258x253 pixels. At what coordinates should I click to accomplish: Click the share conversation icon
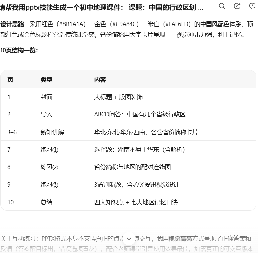point(237,6)
